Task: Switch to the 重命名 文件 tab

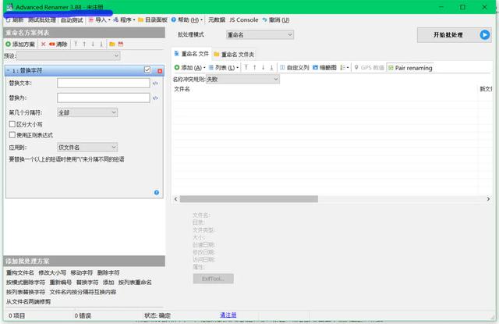Action: pyautogui.click(x=192, y=54)
